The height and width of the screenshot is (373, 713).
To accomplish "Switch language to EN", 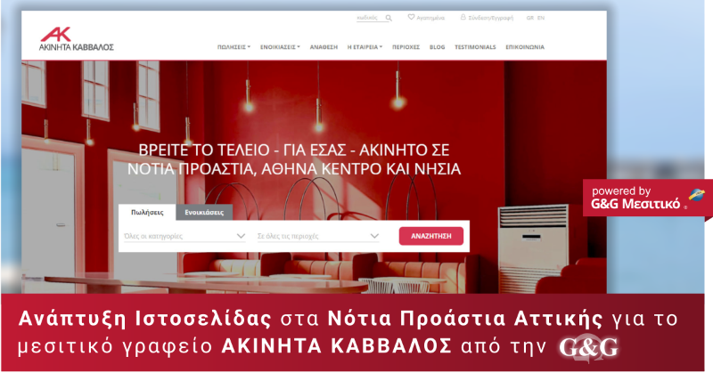I will (541, 18).
